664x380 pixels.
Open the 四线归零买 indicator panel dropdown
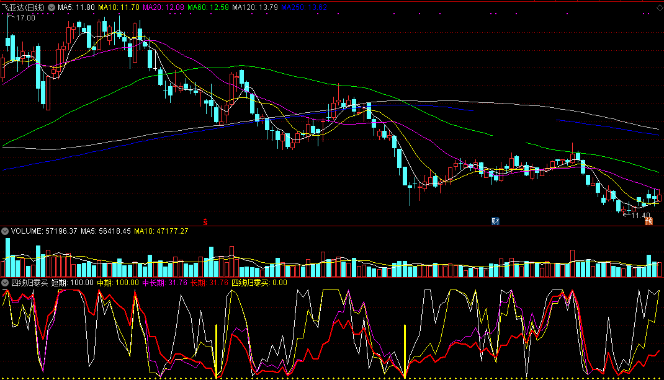(x=5, y=283)
